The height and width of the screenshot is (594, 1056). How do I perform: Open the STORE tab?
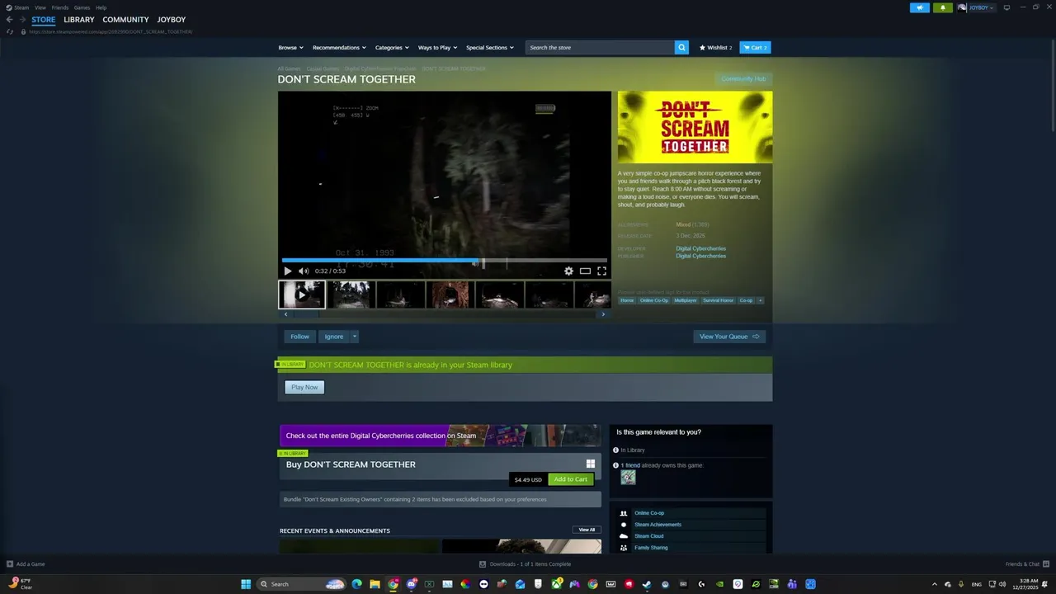pyautogui.click(x=44, y=20)
